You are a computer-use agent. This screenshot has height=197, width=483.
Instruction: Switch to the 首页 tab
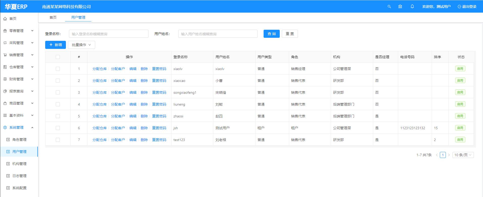[53, 17]
